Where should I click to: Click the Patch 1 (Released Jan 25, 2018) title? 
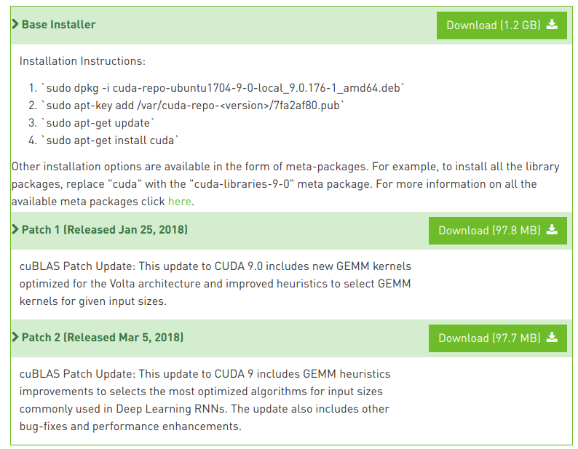105,230
